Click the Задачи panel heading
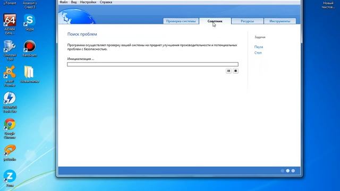The image size is (340, 191). [x=260, y=37]
